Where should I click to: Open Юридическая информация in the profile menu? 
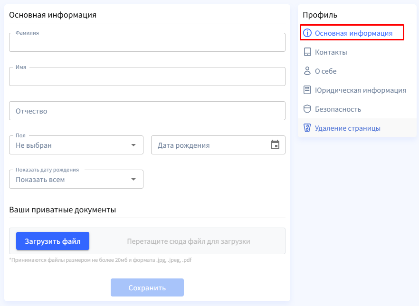click(x=360, y=90)
